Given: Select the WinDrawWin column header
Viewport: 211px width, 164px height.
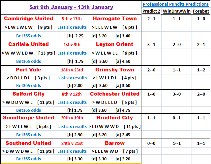Looking at the screenshot, I should (177, 11).
